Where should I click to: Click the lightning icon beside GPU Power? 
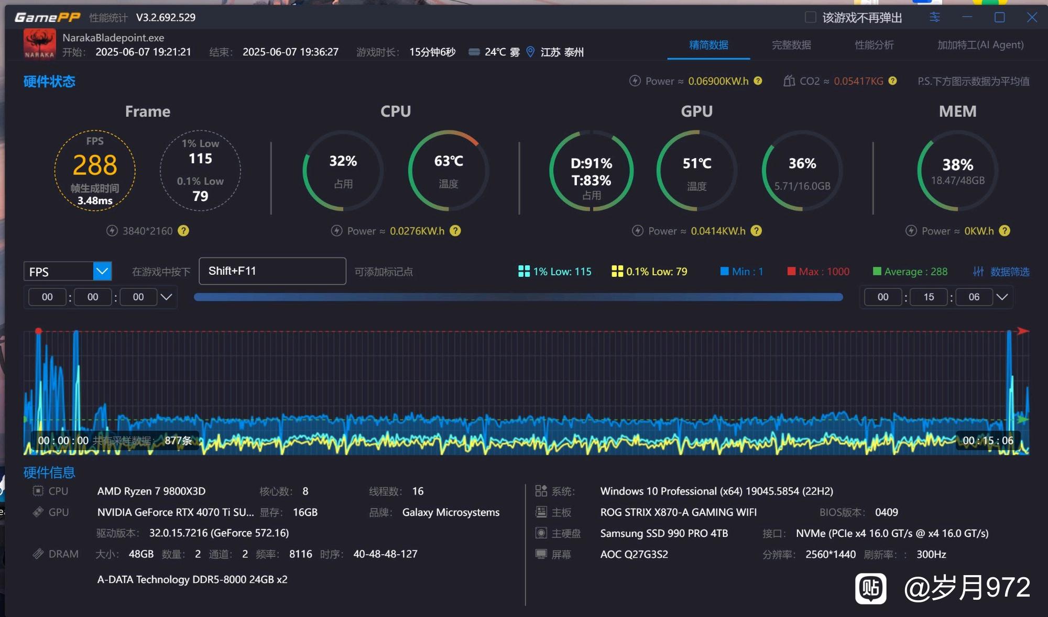[x=638, y=231]
